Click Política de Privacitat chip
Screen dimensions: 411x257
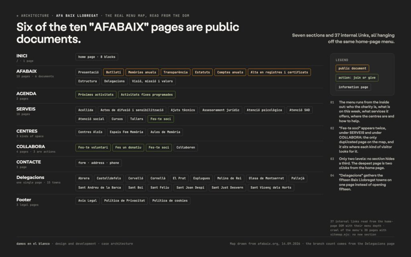124,201
